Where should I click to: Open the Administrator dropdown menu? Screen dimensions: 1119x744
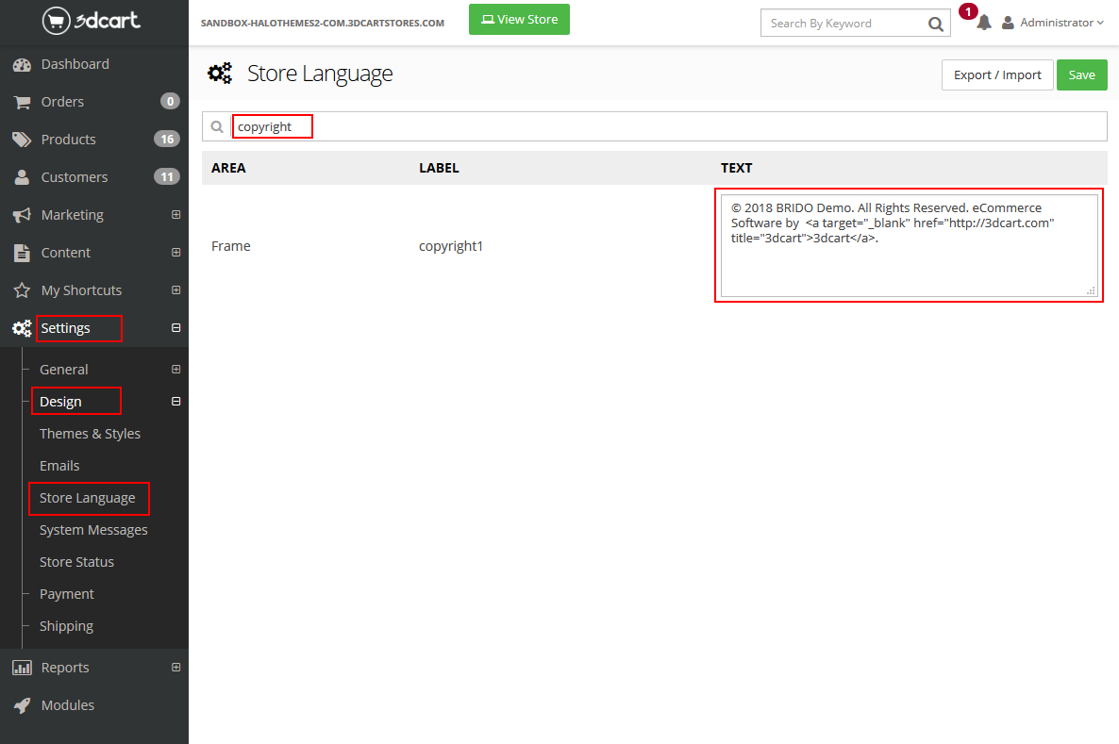(x=1055, y=23)
